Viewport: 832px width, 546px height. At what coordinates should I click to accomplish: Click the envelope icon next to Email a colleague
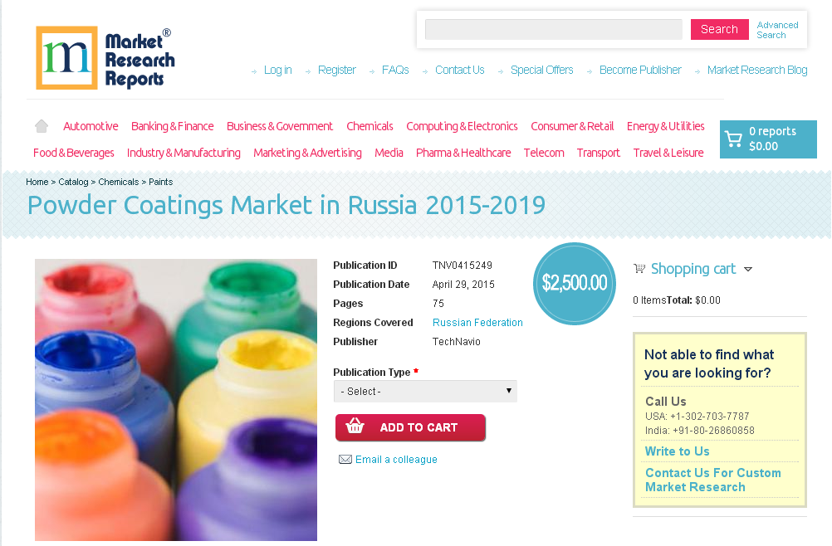click(345, 459)
